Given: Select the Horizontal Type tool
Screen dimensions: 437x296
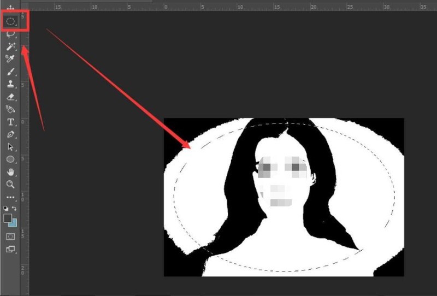Looking at the screenshot, I should click(10, 122).
